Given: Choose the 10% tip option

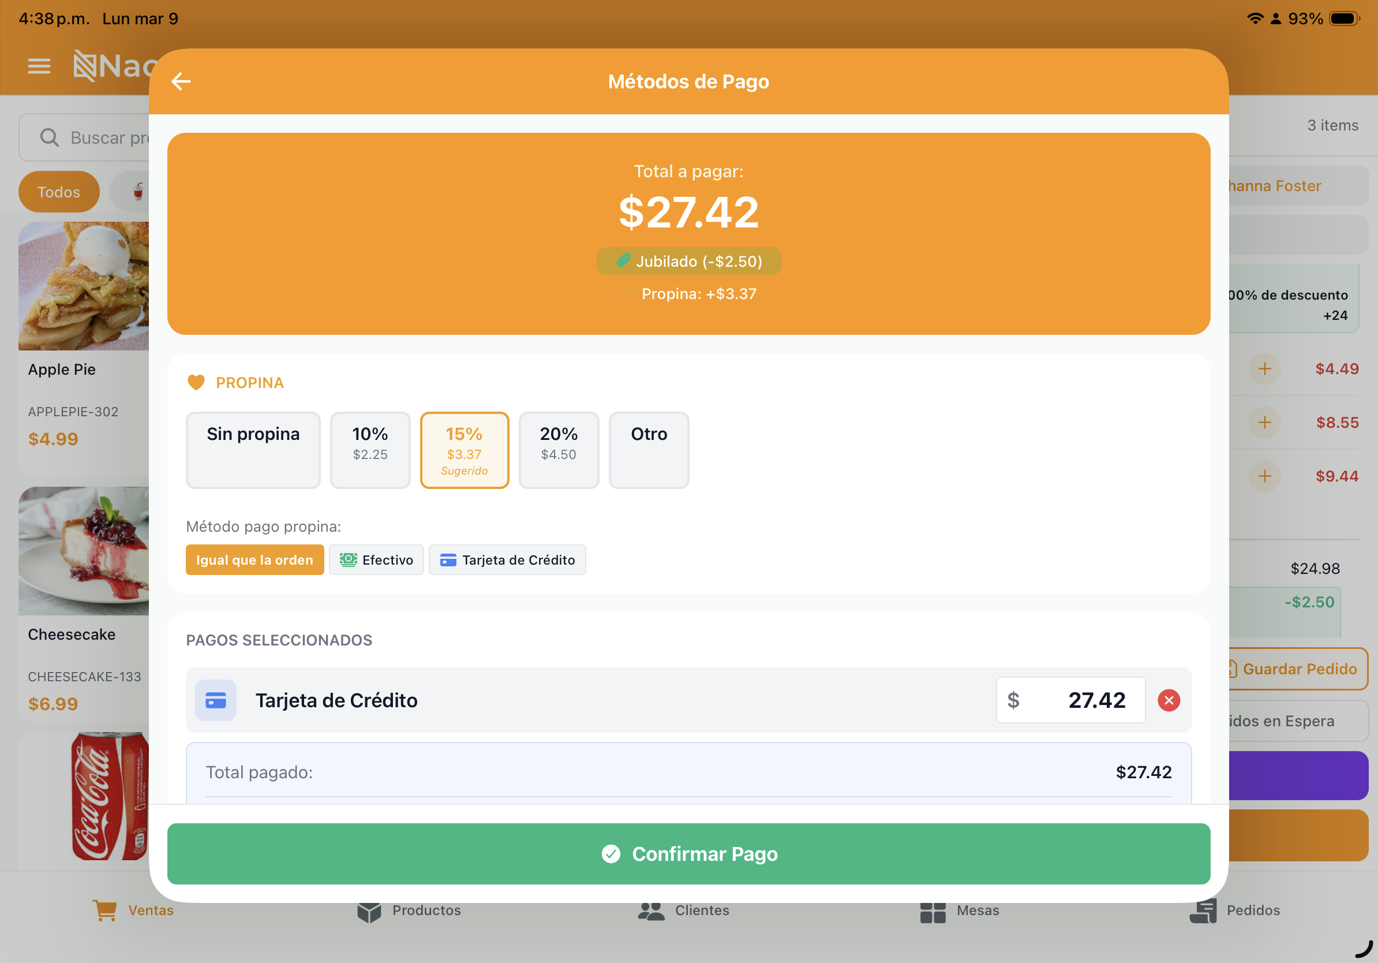Looking at the screenshot, I should click(x=370, y=450).
